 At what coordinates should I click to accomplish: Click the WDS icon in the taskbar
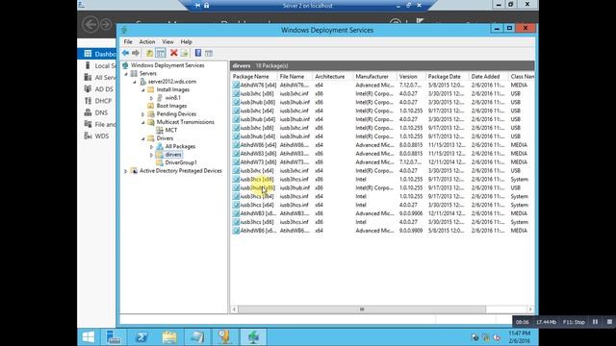(253, 337)
